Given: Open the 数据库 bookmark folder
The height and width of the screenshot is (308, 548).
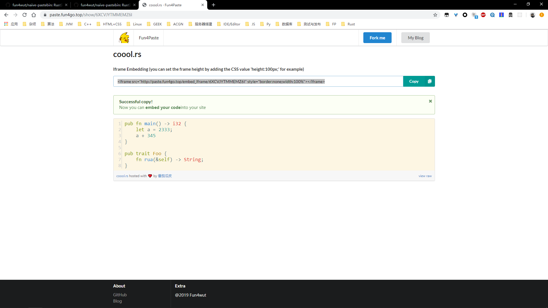Looking at the screenshot, I should point(284,24).
